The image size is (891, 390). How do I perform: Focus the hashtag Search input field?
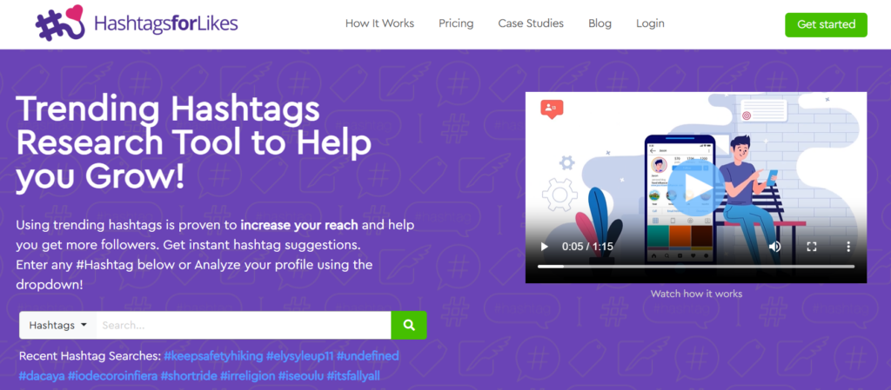(244, 326)
